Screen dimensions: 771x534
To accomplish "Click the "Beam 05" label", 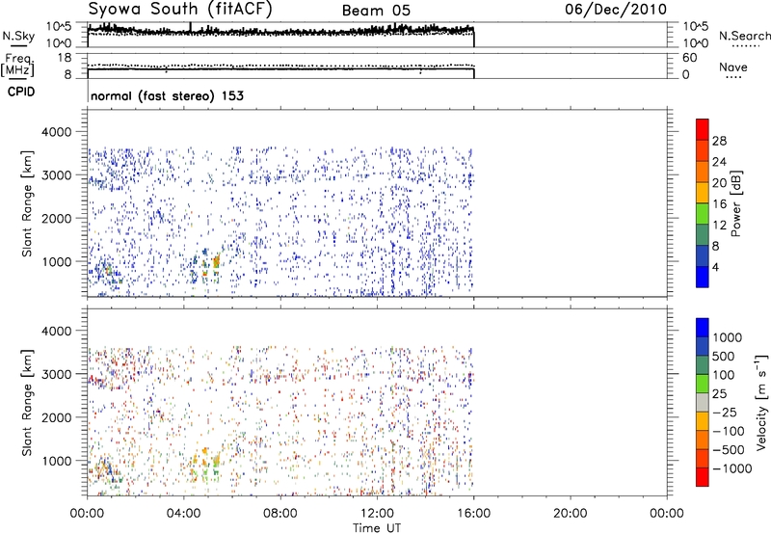I will [x=376, y=11].
